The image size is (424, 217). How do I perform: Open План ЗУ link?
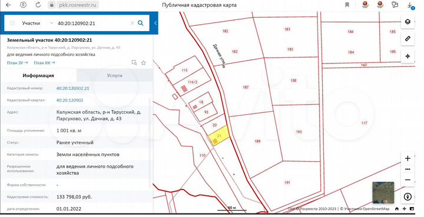[x=17, y=62]
